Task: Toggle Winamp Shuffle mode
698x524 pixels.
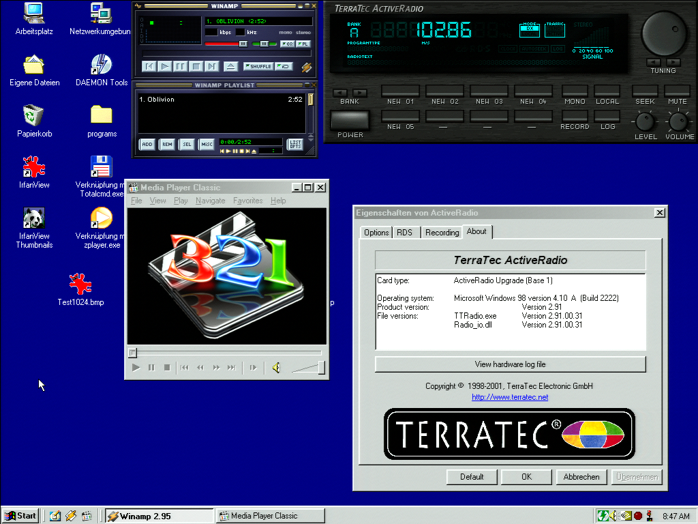Action: click(258, 66)
